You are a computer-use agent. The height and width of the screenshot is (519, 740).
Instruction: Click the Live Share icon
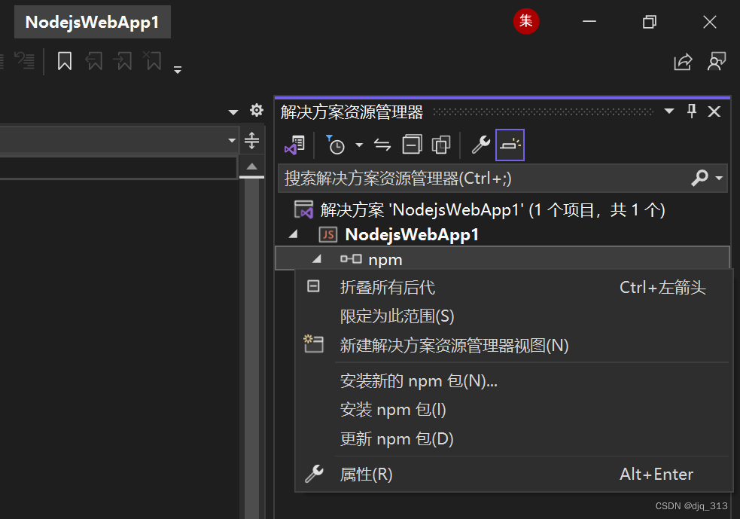click(x=683, y=62)
